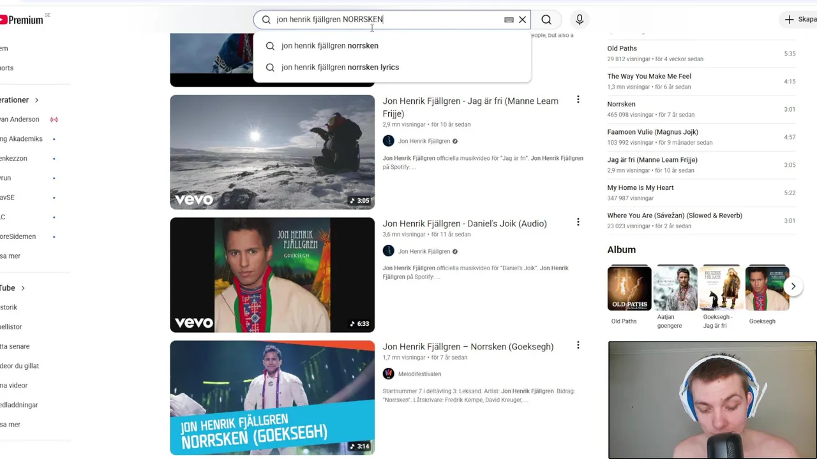Open Norrsken (Goeksegh) Melodifestivalen thumbnail
Viewport: 817px width, 459px height.
(x=272, y=398)
